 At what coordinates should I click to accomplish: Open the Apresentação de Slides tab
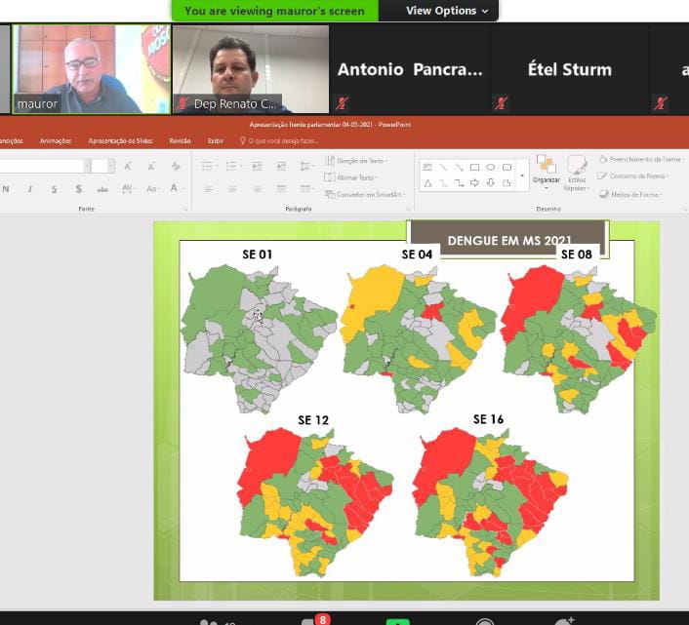tap(120, 140)
